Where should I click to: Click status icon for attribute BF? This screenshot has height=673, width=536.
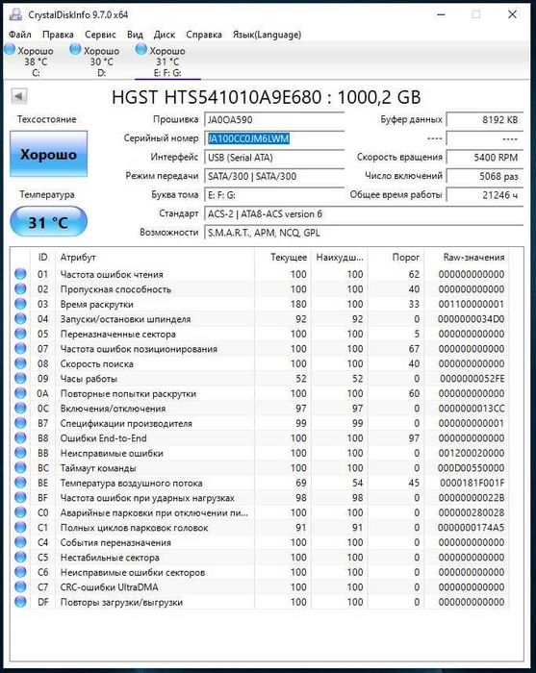tap(20, 497)
